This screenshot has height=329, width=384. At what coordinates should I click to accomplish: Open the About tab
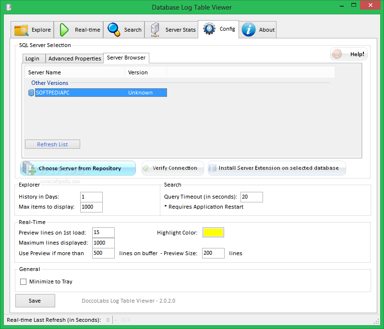coord(258,30)
